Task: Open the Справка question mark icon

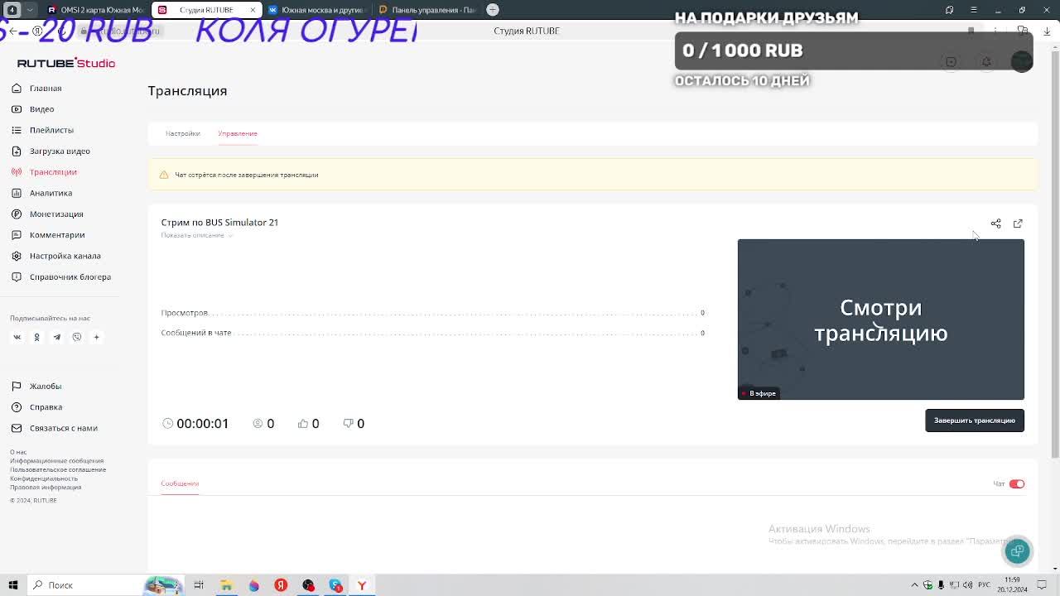Action: pyautogui.click(x=17, y=407)
